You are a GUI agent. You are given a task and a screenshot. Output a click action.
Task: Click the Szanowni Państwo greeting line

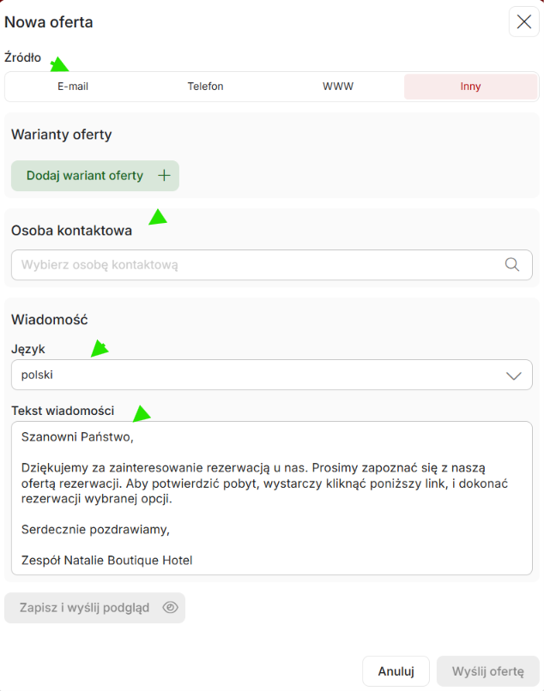(77, 436)
